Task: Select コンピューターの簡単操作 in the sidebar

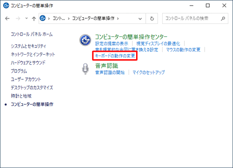Action: (x=32, y=104)
